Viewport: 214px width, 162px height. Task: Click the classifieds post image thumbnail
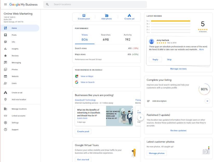pos(119,116)
